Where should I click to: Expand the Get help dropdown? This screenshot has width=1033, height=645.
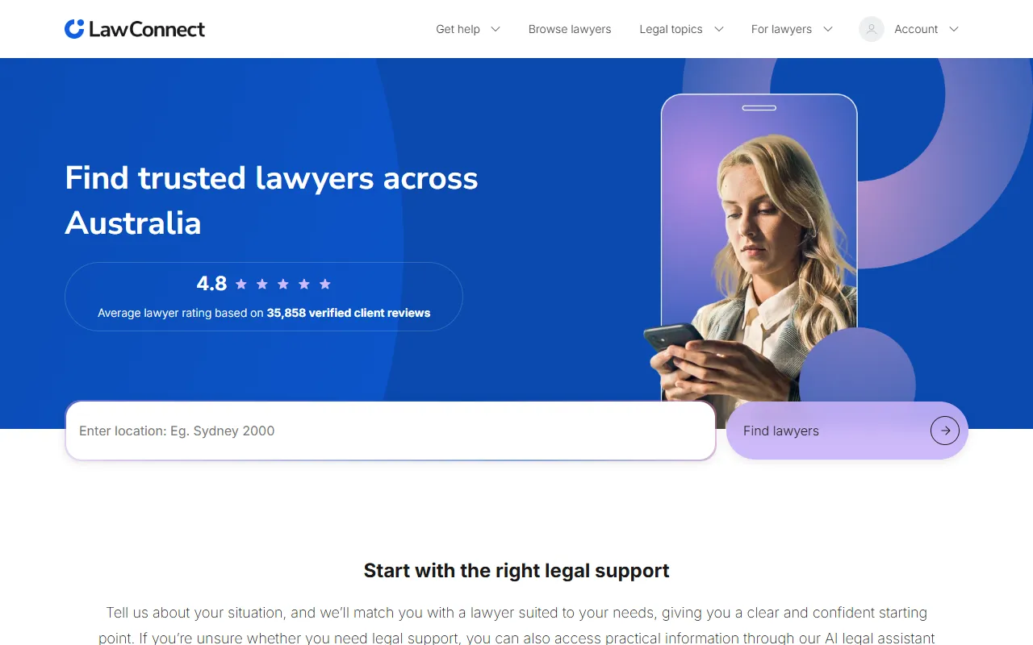point(468,29)
